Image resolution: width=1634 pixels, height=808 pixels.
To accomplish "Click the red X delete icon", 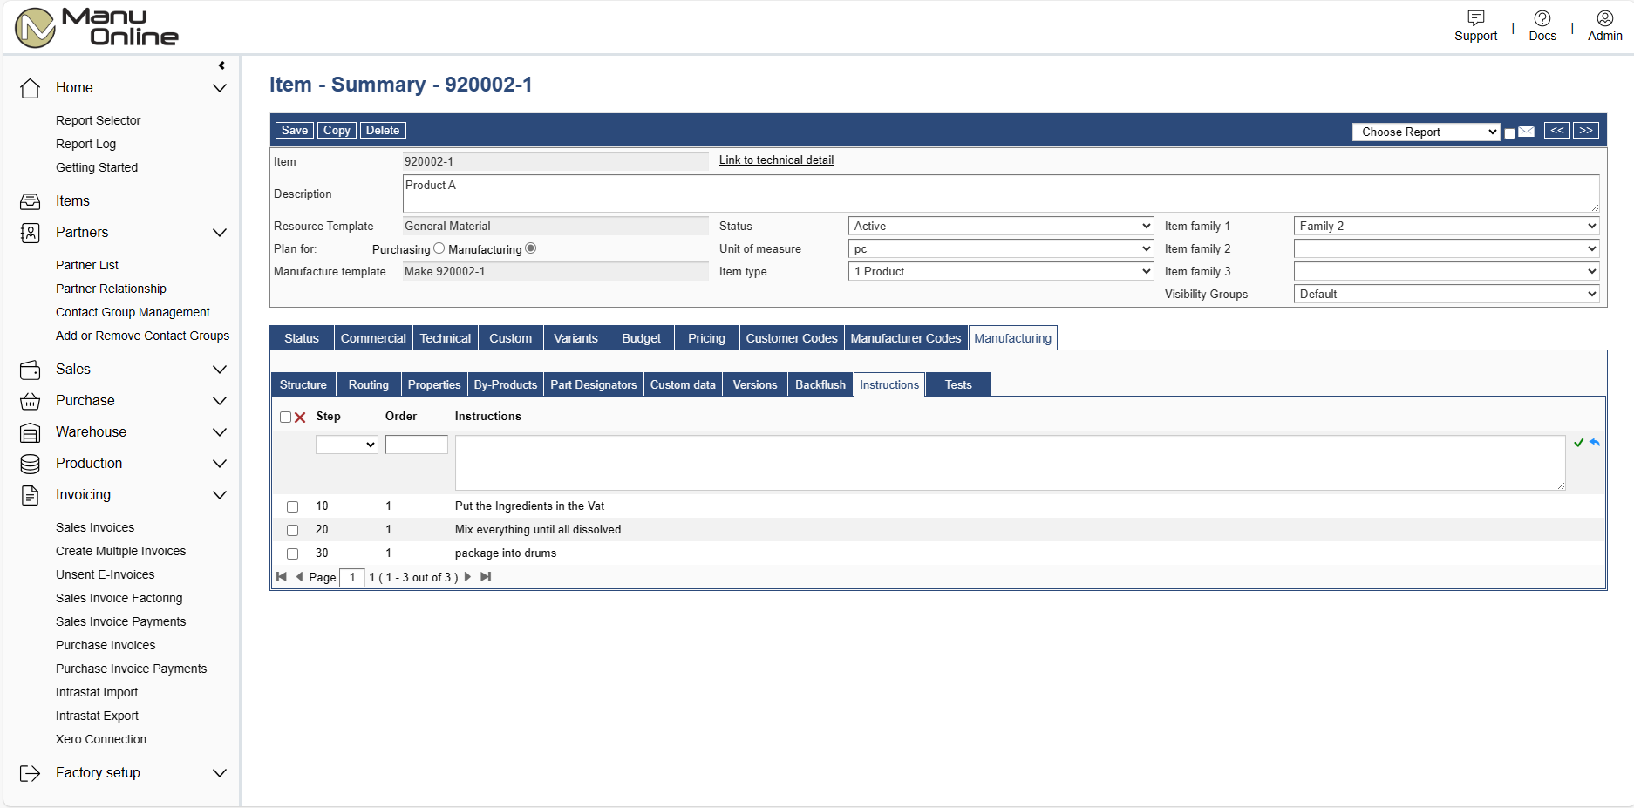I will [300, 418].
